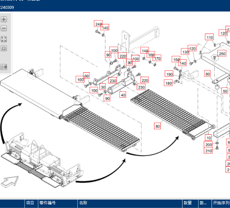Select part callout 170

pos(157,59)
